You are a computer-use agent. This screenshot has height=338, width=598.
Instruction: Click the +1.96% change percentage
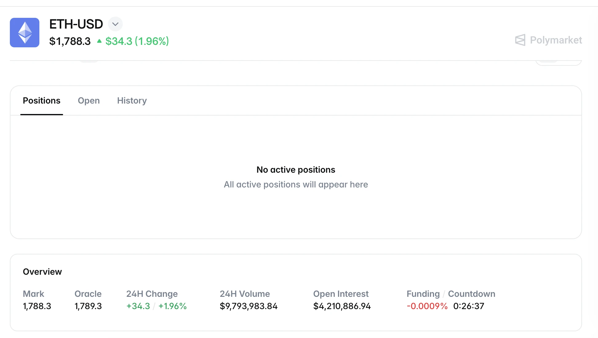tap(173, 306)
